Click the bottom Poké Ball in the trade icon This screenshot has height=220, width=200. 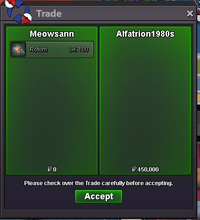[26, 18]
